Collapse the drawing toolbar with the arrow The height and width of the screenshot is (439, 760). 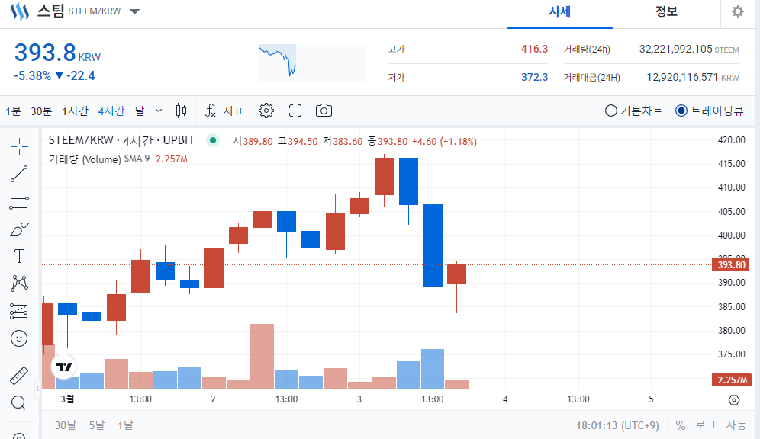pos(38,388)
